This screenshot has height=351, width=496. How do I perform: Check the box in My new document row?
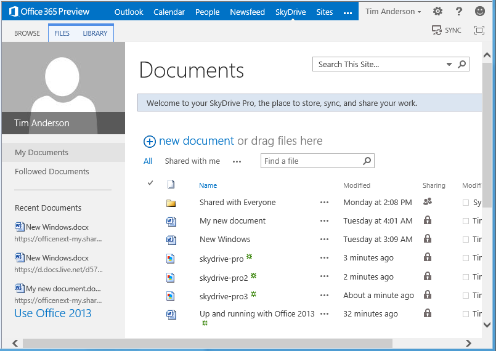pyautogui.click(x=466, y=221)
